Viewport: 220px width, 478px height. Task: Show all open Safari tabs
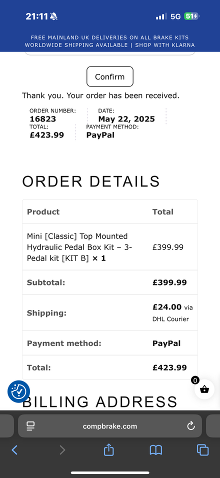[x=202, y=450]
